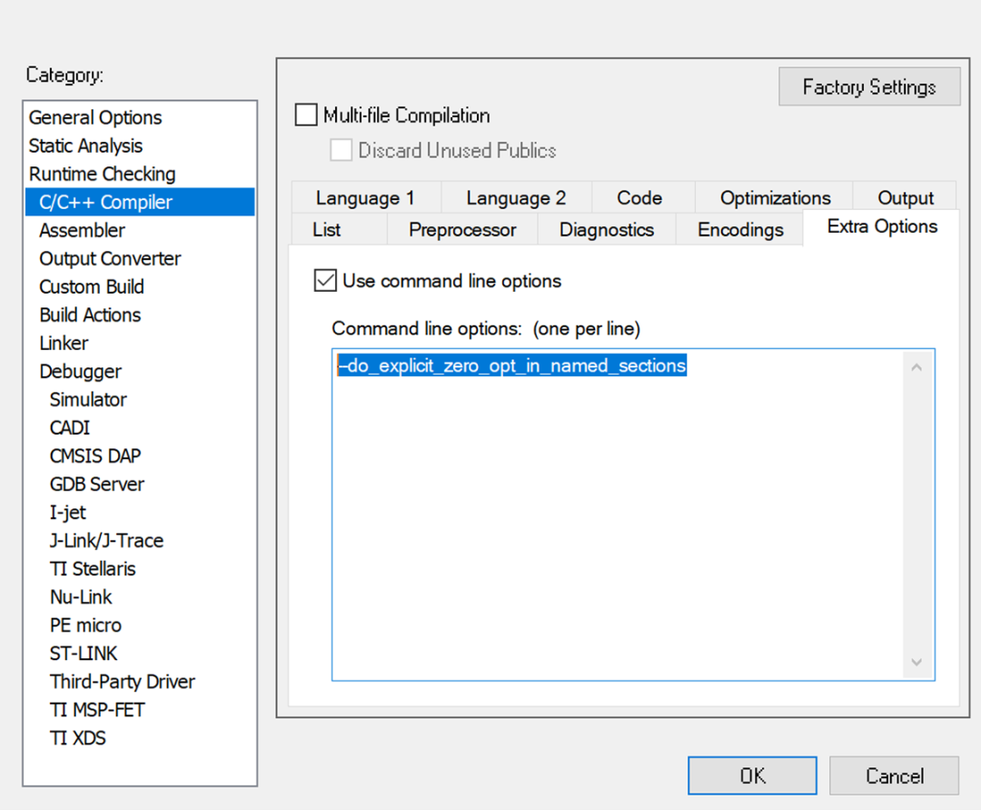Select General Options from the category list

(94, 117)
